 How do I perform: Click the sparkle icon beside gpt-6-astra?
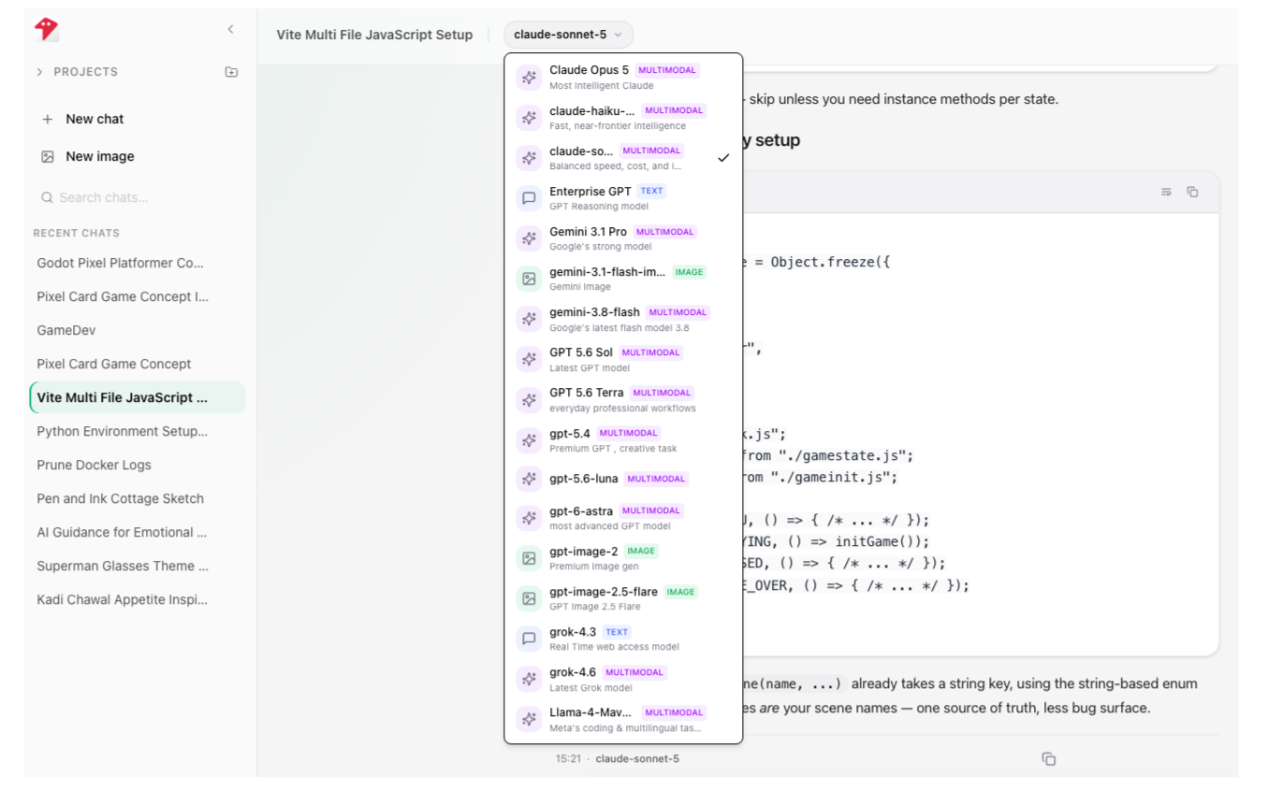click(x=529, y=518)
